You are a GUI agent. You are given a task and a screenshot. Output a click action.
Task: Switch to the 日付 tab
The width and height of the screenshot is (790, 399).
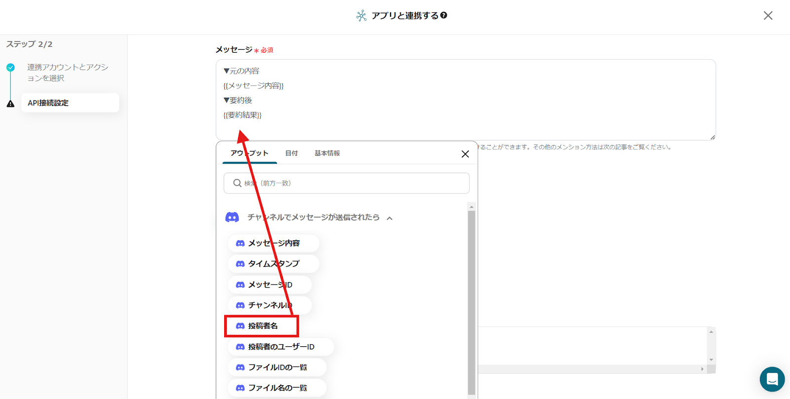(x=291, y=153)
